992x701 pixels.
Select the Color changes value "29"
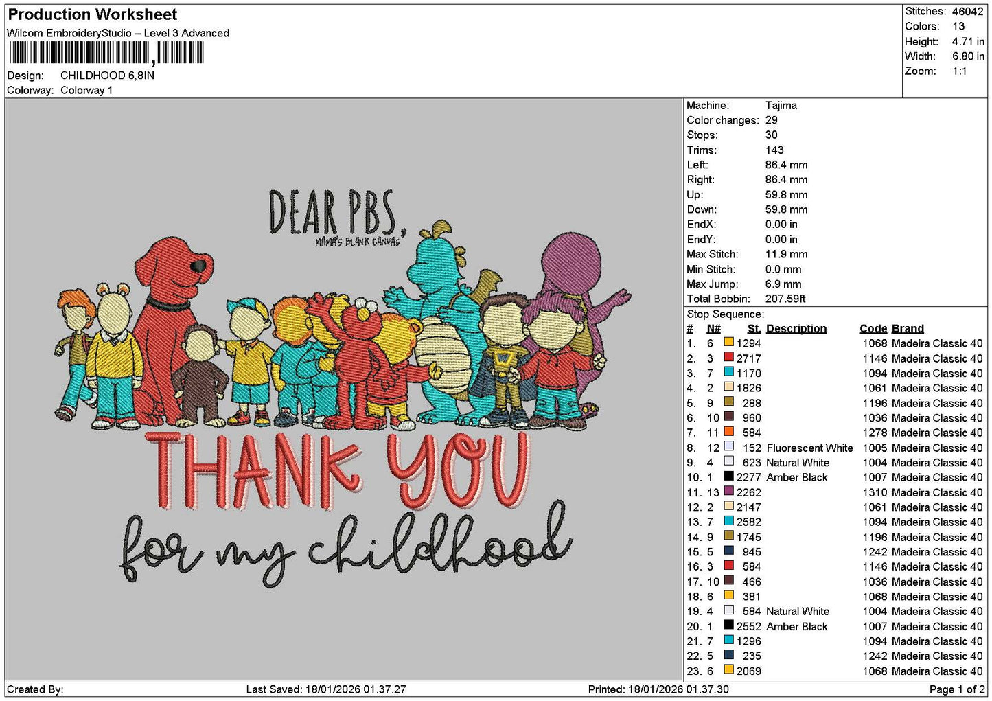(772, 120)
